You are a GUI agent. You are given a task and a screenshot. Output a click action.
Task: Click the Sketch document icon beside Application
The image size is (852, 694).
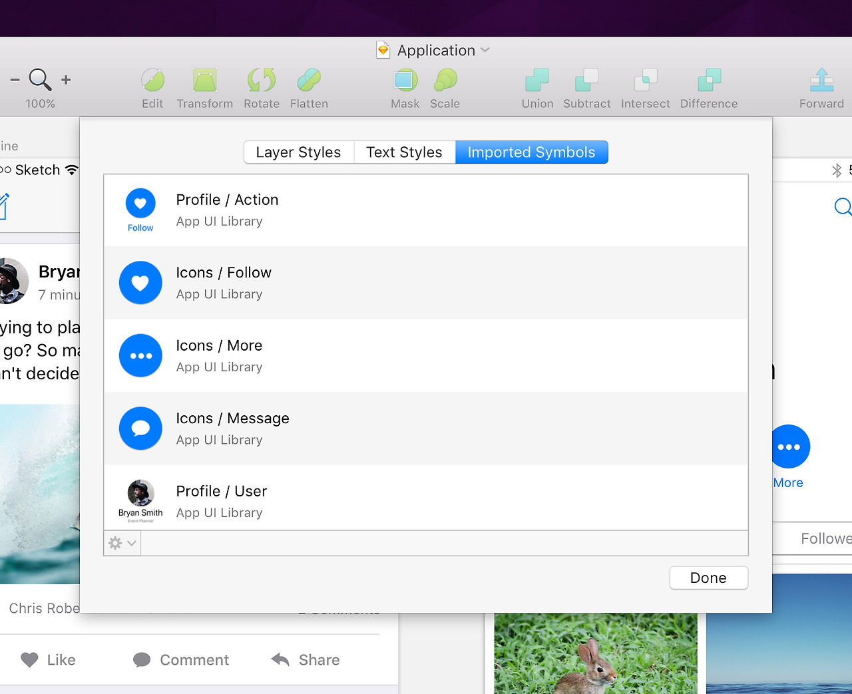pyautogui.click(x=383, y=51)
